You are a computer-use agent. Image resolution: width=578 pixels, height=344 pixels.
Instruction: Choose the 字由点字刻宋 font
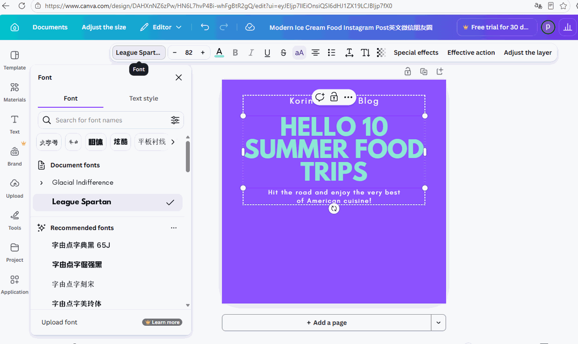coord(73,284)
